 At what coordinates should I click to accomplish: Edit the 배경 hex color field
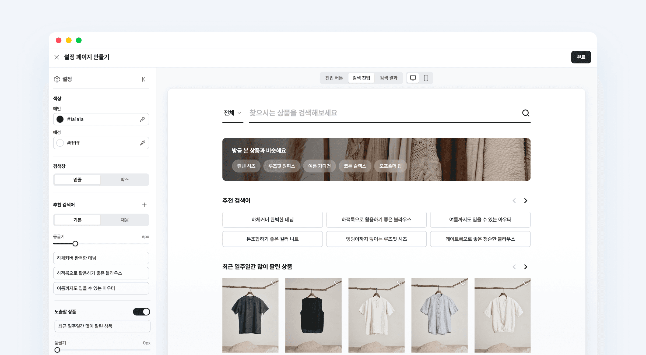[x=101, y=143]
